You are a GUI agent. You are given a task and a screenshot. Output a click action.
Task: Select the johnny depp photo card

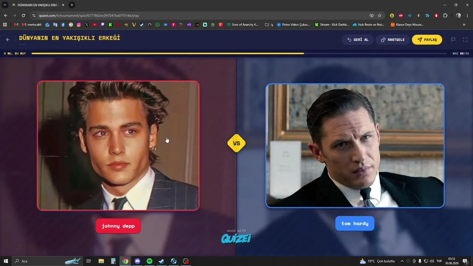tap(118, 146)
